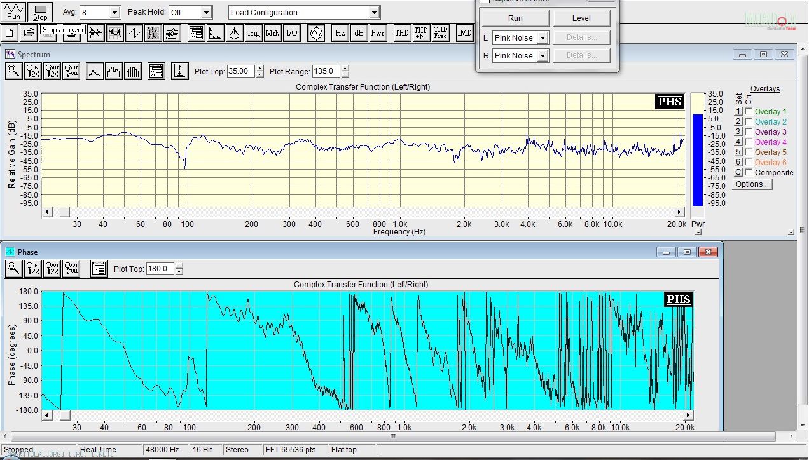Zoom out full on the Phase plot
Viewport: 809px width, 460px height.
(x=71, y=269)
